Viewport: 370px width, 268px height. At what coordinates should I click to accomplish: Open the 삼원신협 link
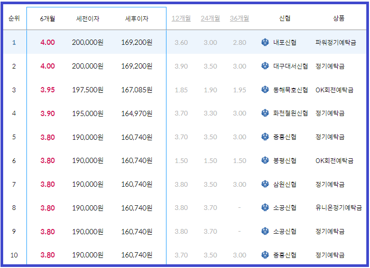coord(284,184)
